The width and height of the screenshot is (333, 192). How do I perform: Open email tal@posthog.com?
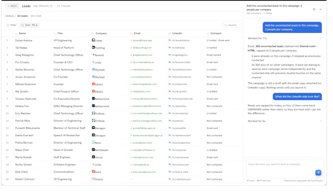pyautogui.click(x=142, y=48)
